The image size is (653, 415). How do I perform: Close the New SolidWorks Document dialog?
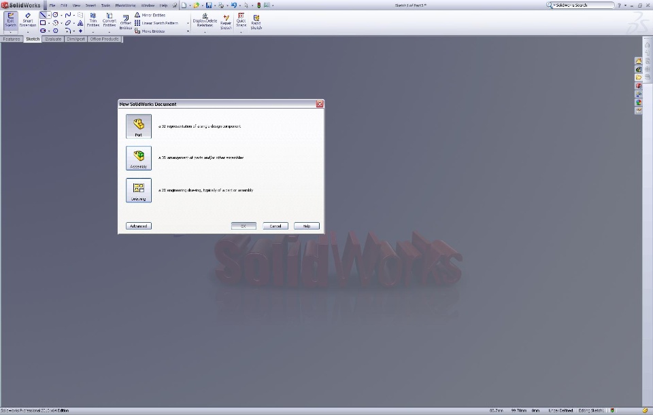point(320,104)
